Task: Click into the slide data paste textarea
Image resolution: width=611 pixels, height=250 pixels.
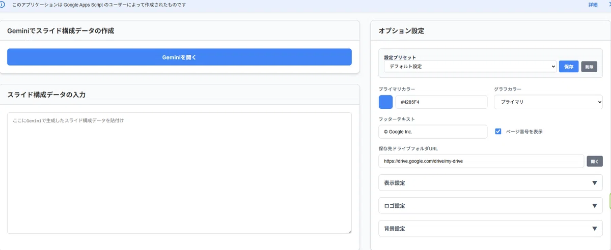Action: coord(179,173)
